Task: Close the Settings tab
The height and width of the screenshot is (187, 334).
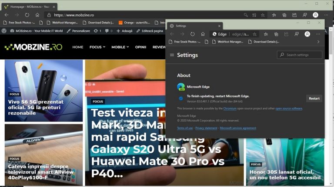Action: point(219,26)
